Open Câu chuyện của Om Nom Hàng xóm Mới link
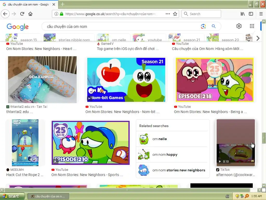266x200 pixels. coord(208,49)
